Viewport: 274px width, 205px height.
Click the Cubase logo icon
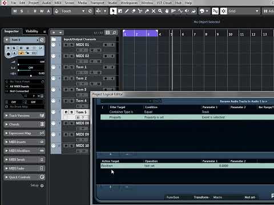pyautogui.click(x=4, y=3)
